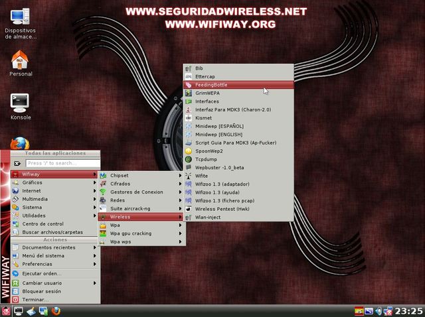Open Wifizoo 1.3 (adaptador)
The image size is (425, 317).
[x=238, y=184]
